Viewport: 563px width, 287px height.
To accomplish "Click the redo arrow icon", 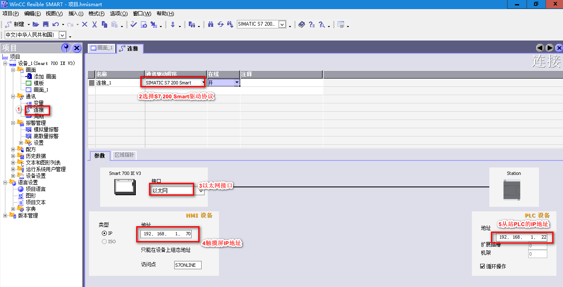I will [70, 24].
